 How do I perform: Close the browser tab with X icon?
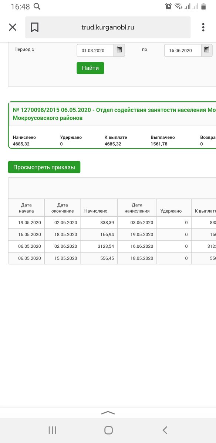(x=13, y=27)
